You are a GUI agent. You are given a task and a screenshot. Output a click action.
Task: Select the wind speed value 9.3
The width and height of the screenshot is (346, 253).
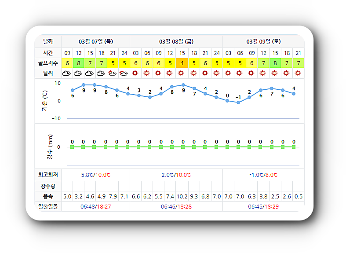coord(194,197)
